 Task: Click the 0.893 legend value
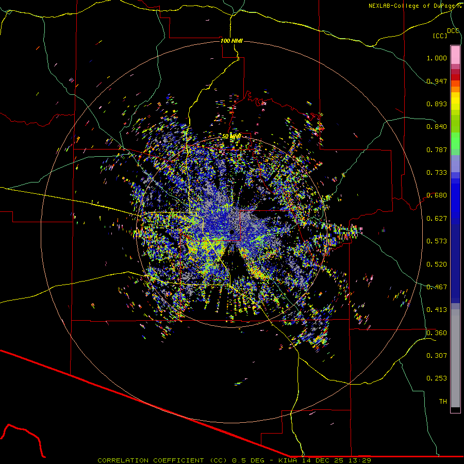[x=437, y=104]
